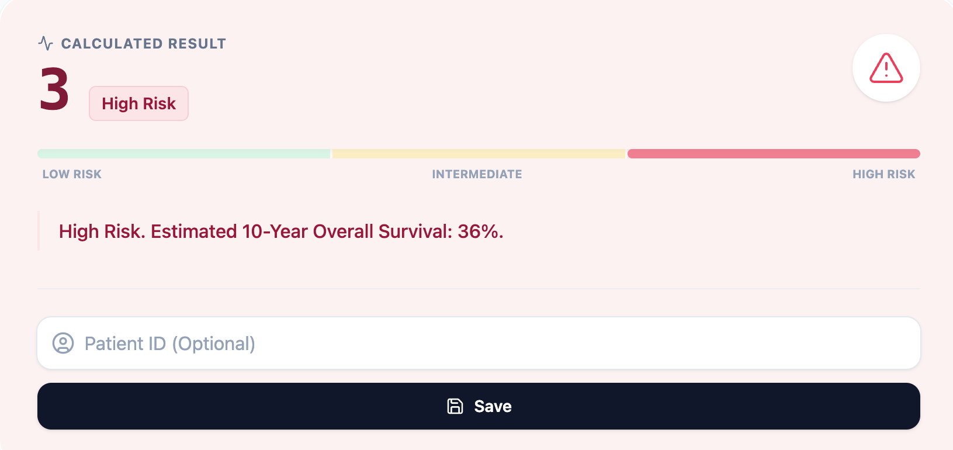
Task: Select the INTERMEDIATE label
Action: click(477, 174)
